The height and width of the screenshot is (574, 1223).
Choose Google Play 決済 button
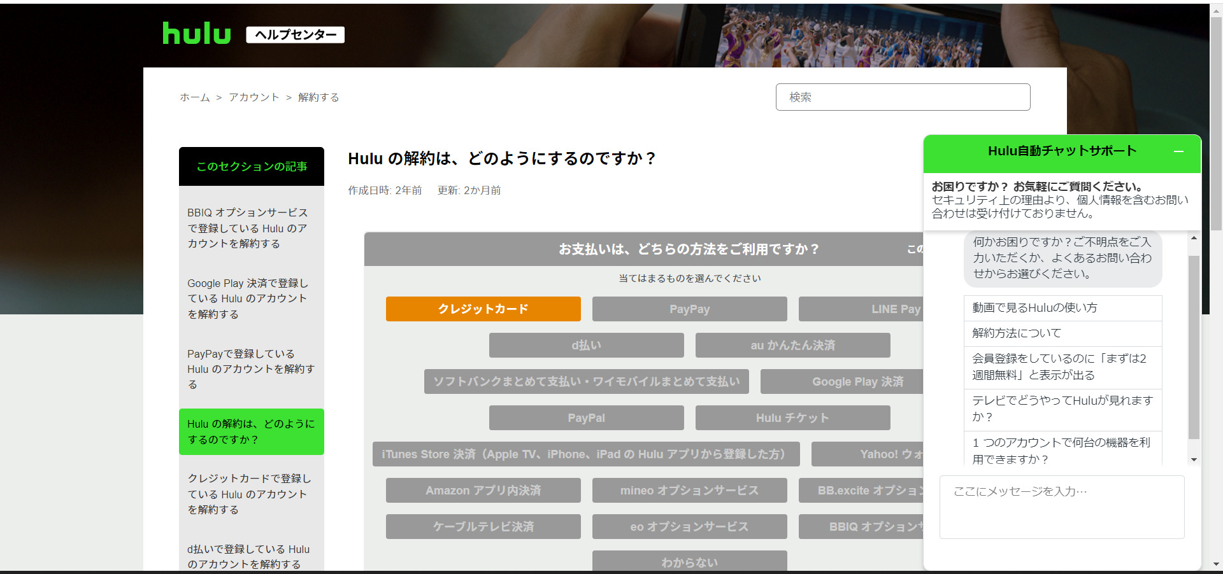click(x=841, y=381)
